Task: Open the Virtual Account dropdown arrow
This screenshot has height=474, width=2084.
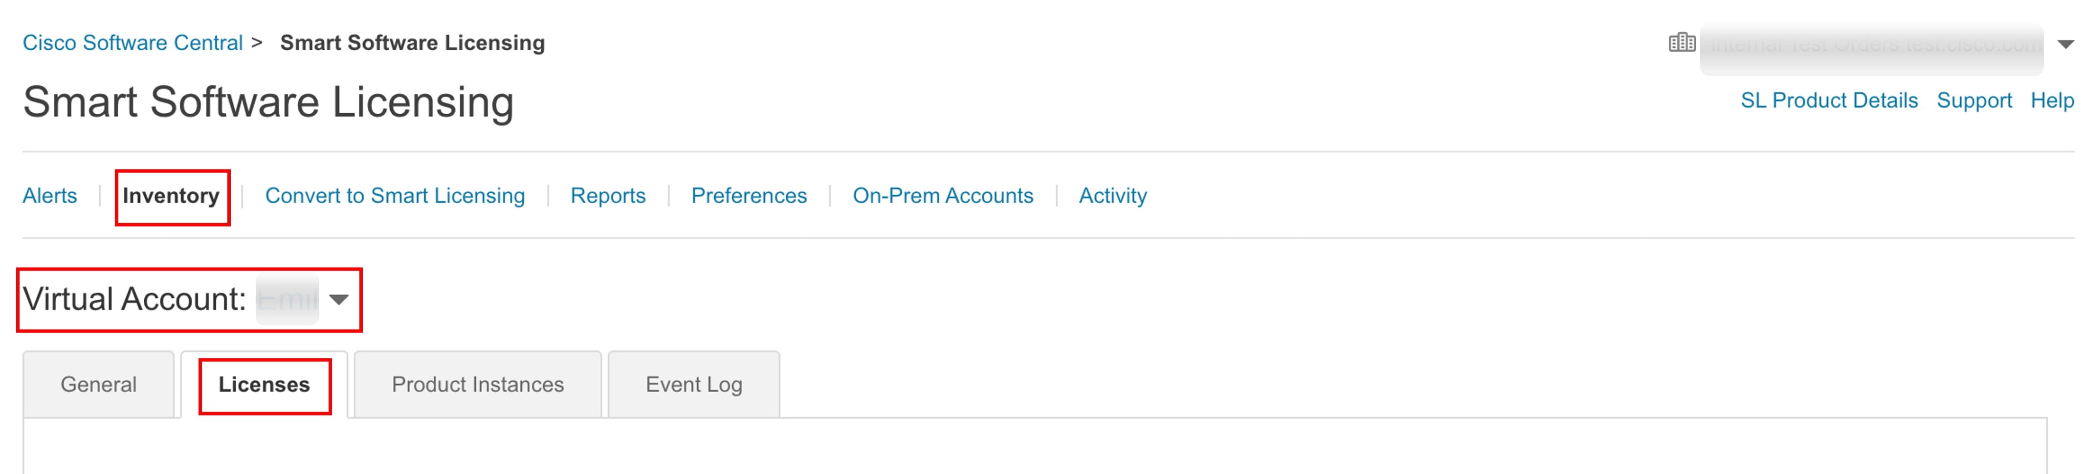Action: click(x=339, y=300)
